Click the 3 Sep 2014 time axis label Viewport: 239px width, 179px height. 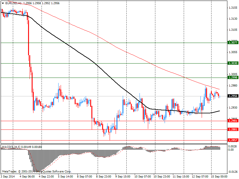coord(8,177)
